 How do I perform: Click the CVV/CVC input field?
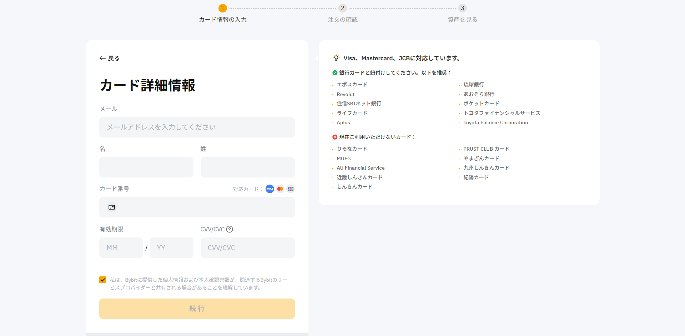[247, 247]
